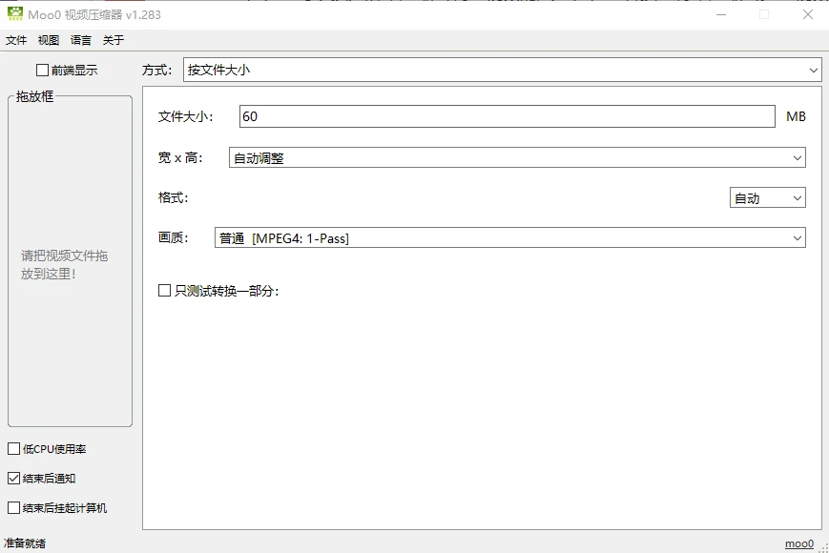Screen dimensions: 829x553
Task: Uncheck the 结束后通知 checkbox
Action: pyautogui.click(x=14, y=479)
